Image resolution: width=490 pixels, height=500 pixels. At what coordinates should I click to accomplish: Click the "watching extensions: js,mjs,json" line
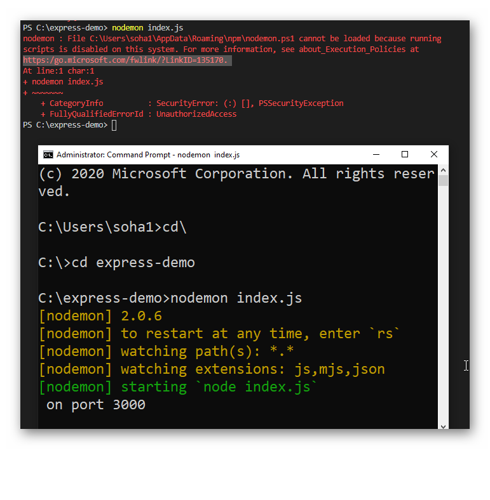point(212,369)
